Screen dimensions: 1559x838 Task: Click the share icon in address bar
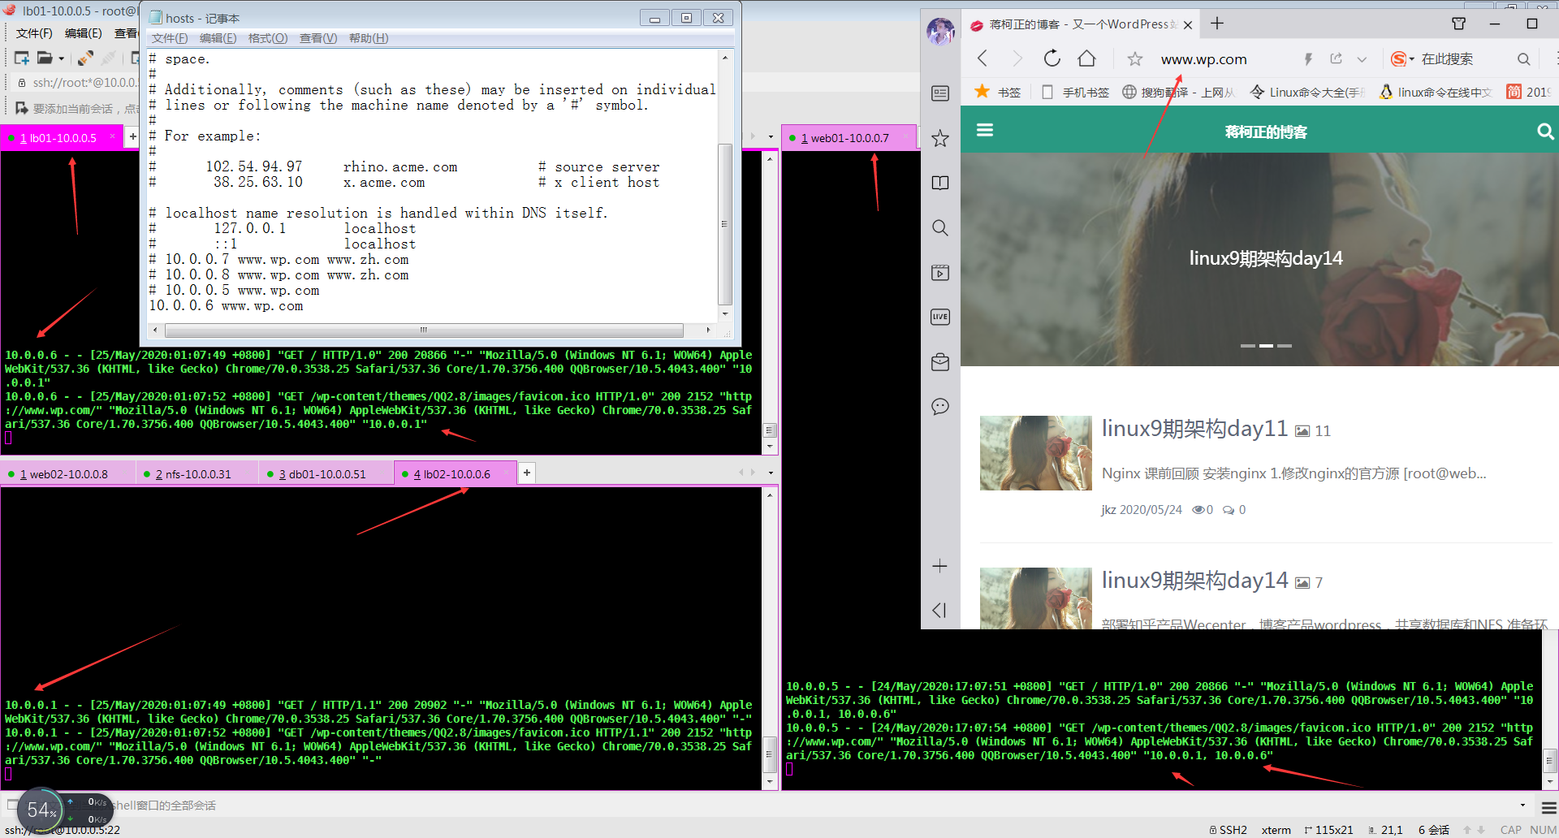1336,58
